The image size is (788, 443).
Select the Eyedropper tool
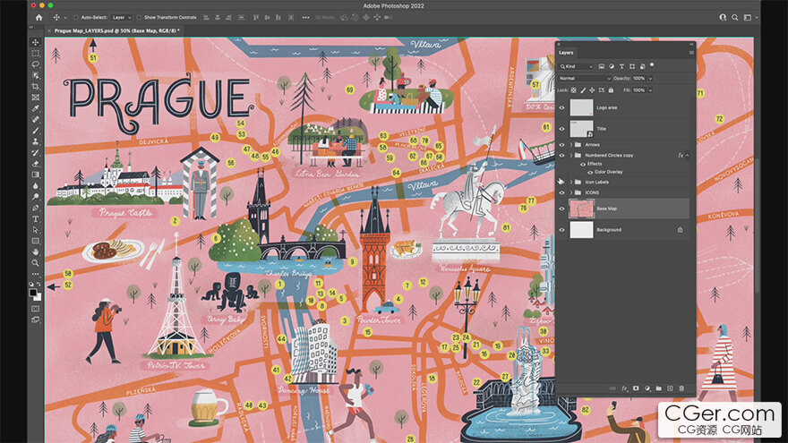click(35, 108)
